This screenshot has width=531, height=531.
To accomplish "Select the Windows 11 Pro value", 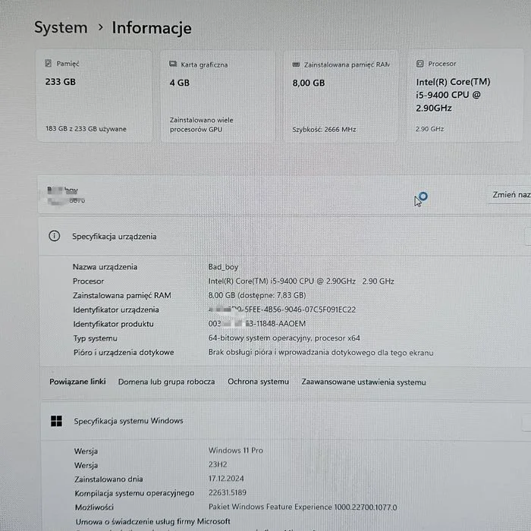I will click(236, 451).
